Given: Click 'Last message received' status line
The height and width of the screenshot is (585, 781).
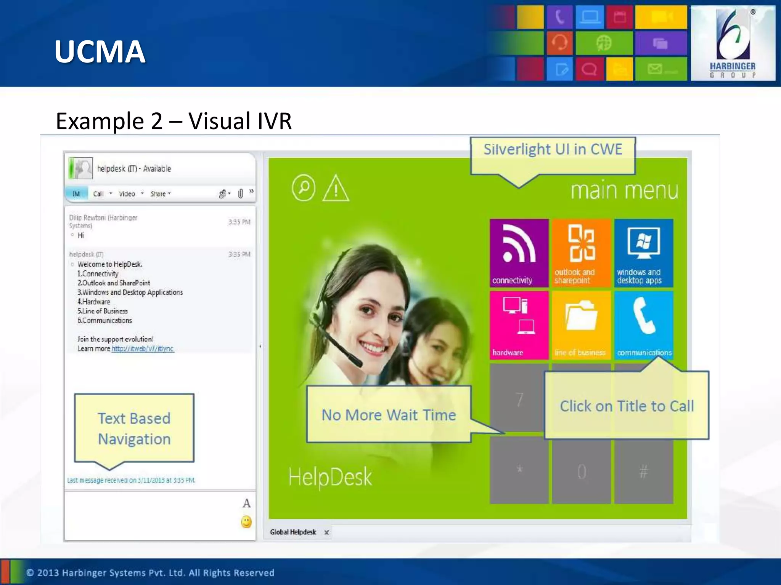Looking at the screenshot, I should pos(131,480).
